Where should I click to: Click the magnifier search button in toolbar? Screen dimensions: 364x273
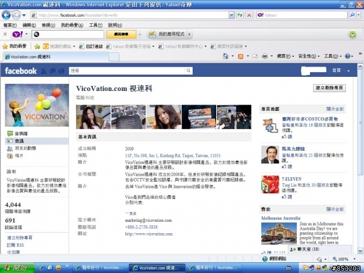point(352,15)
